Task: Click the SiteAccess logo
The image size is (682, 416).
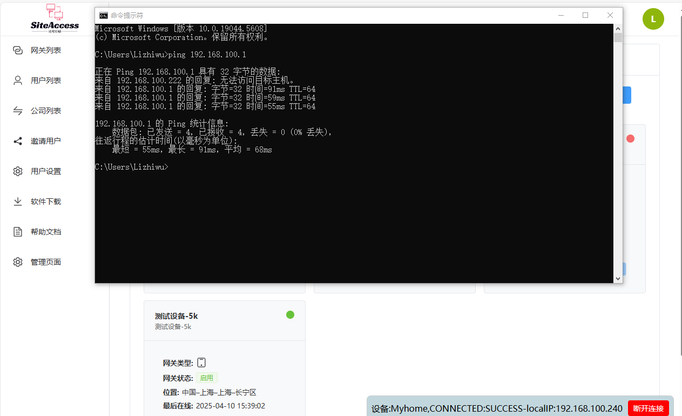Action: (55, 18)
